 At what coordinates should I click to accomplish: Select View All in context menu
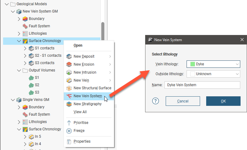click(80, 112)
